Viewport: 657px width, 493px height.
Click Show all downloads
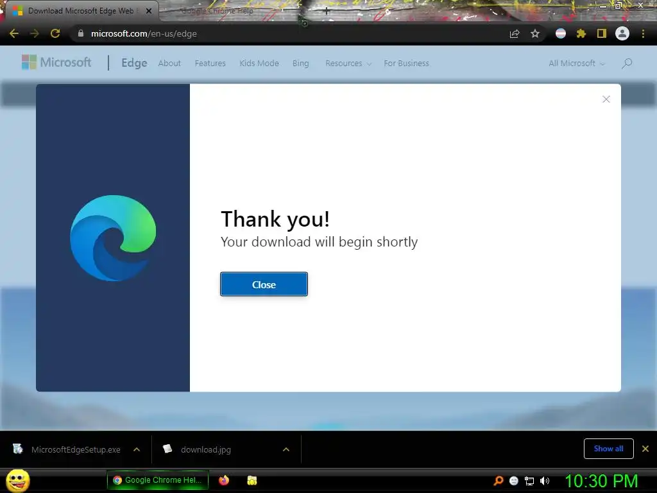click(608, 449)
